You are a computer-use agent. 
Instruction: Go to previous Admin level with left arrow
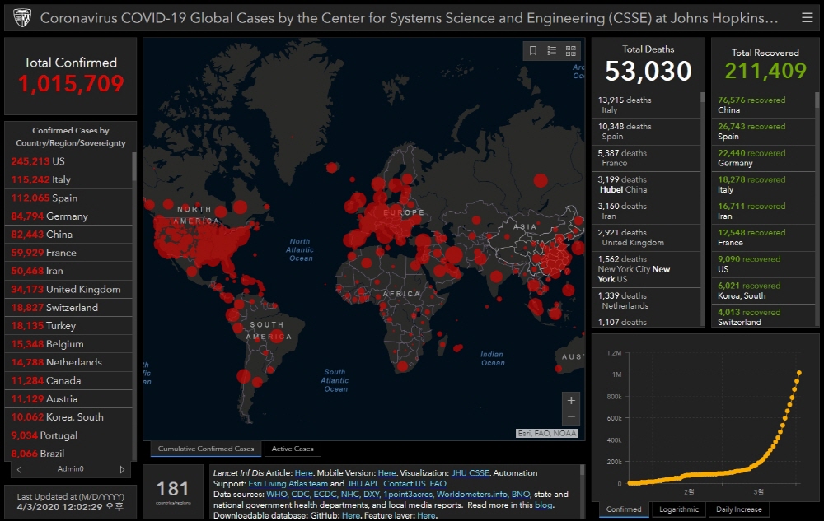[x=20, y=469]
